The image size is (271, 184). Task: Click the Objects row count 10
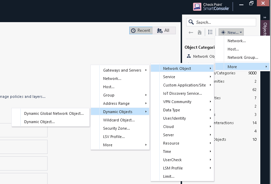[254, 139]
